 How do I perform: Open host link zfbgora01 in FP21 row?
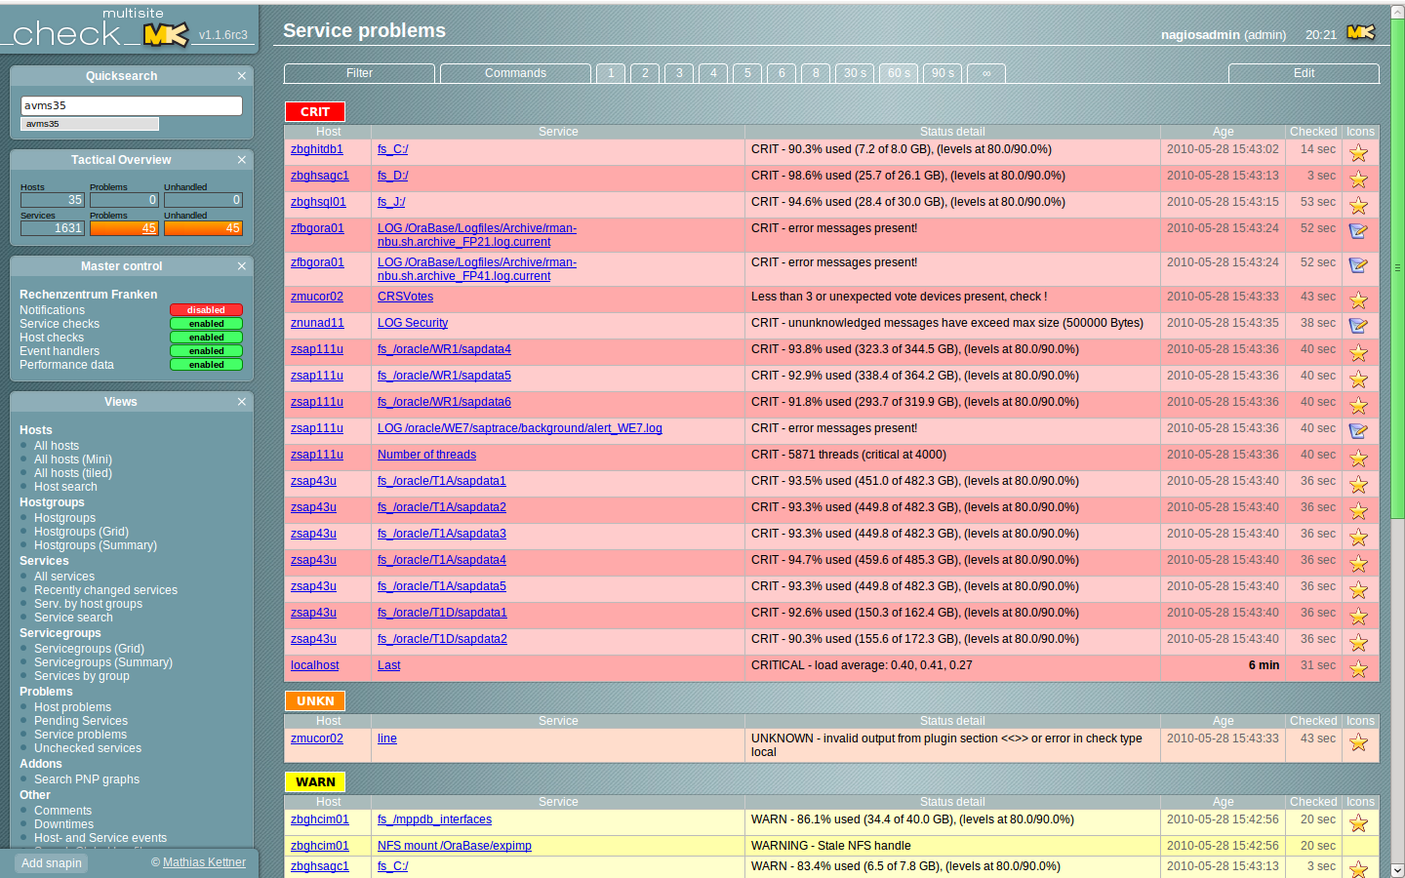[x=317, y=228]
